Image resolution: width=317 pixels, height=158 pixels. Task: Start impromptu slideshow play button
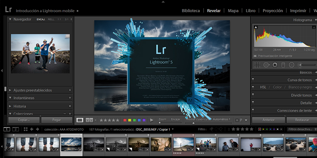pyautogui.click(x=152, y=120)
